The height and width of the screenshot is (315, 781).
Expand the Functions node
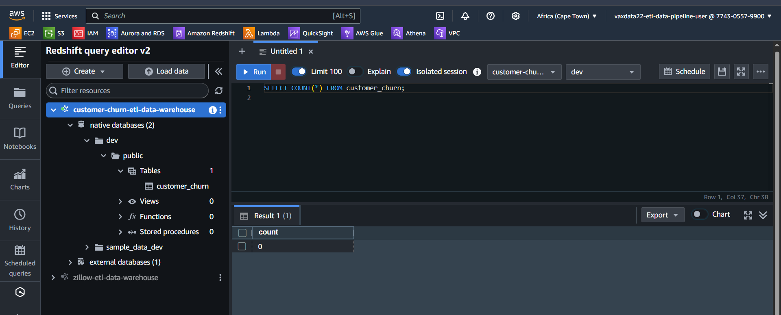point(120,217)
